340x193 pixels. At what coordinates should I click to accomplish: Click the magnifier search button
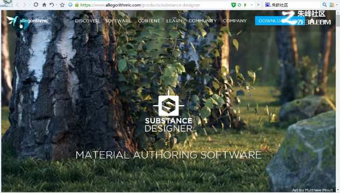click(324, 5)
